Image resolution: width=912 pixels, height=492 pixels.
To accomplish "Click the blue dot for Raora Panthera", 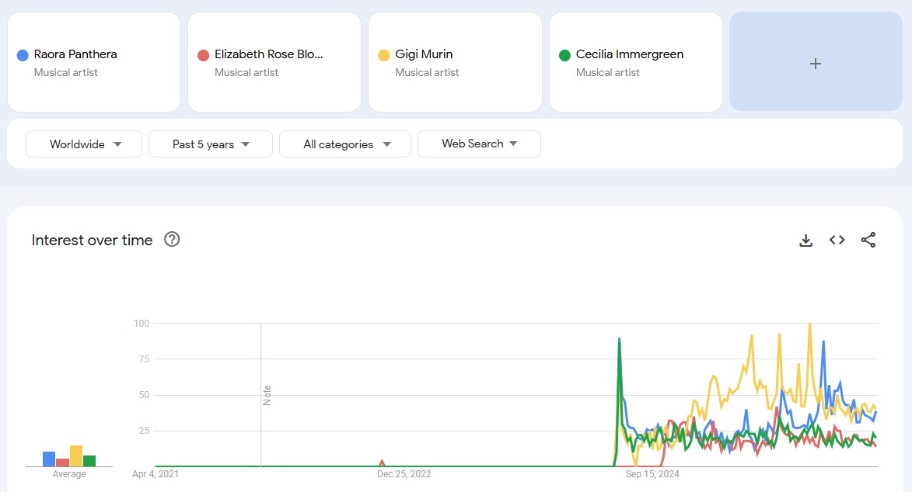I will pyautogui.click(x=23, y=55).
